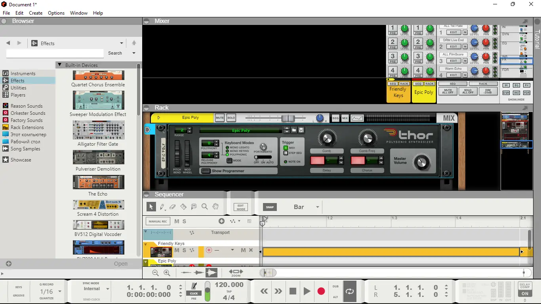Toggle SOLO on Epic Poly rack strip

point(231,118)
